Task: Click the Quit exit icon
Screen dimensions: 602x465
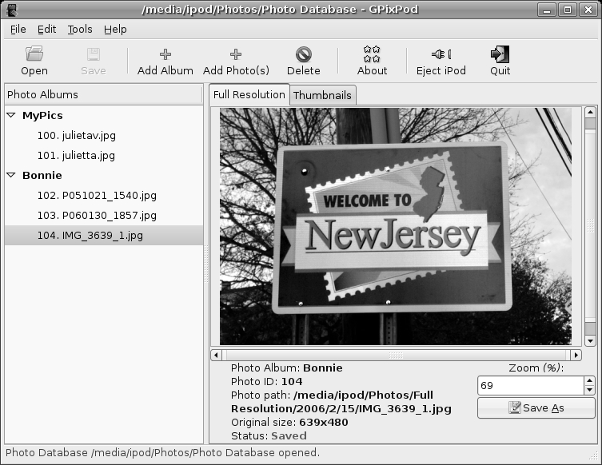Action: (x=500, y=54)
